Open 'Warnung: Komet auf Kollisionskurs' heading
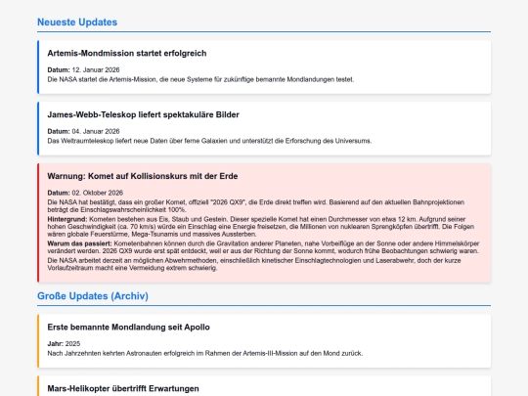Viewport: 528px width, 396px height. coord(143,176)
